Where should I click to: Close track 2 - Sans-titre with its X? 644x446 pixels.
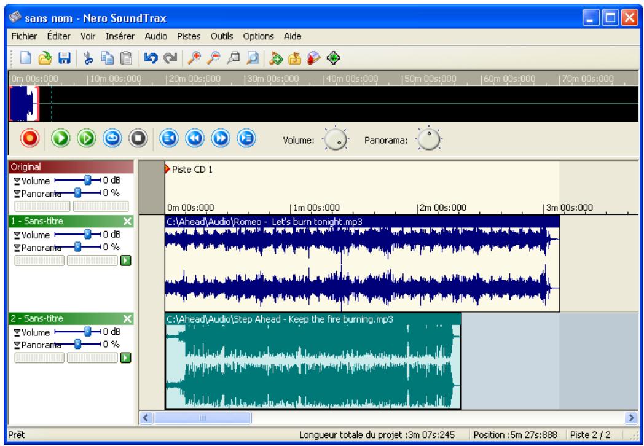click(127, 319)
